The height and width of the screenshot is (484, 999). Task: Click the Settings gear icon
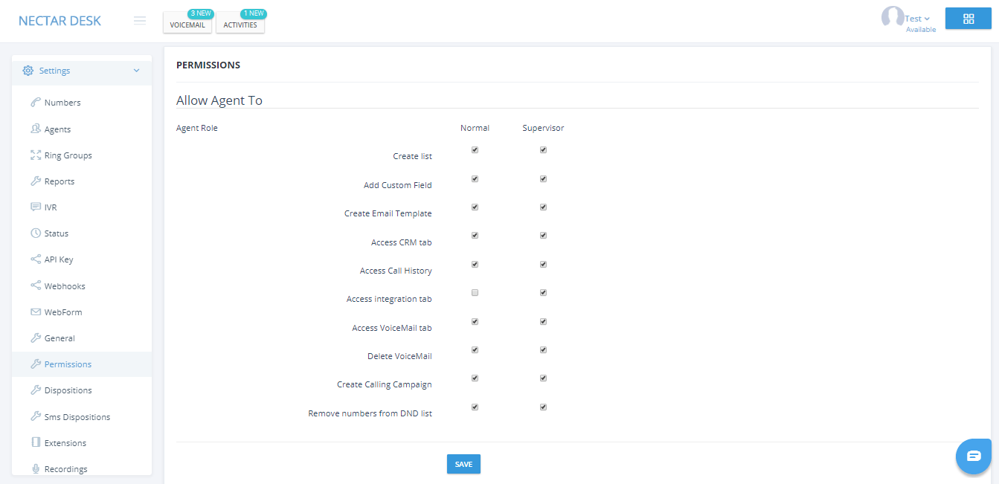[x=28, y=71]
